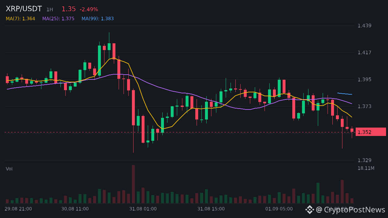Click the CryptoPostNews watermark text
The width and height of the screenshot is (388, 218).
350,210
